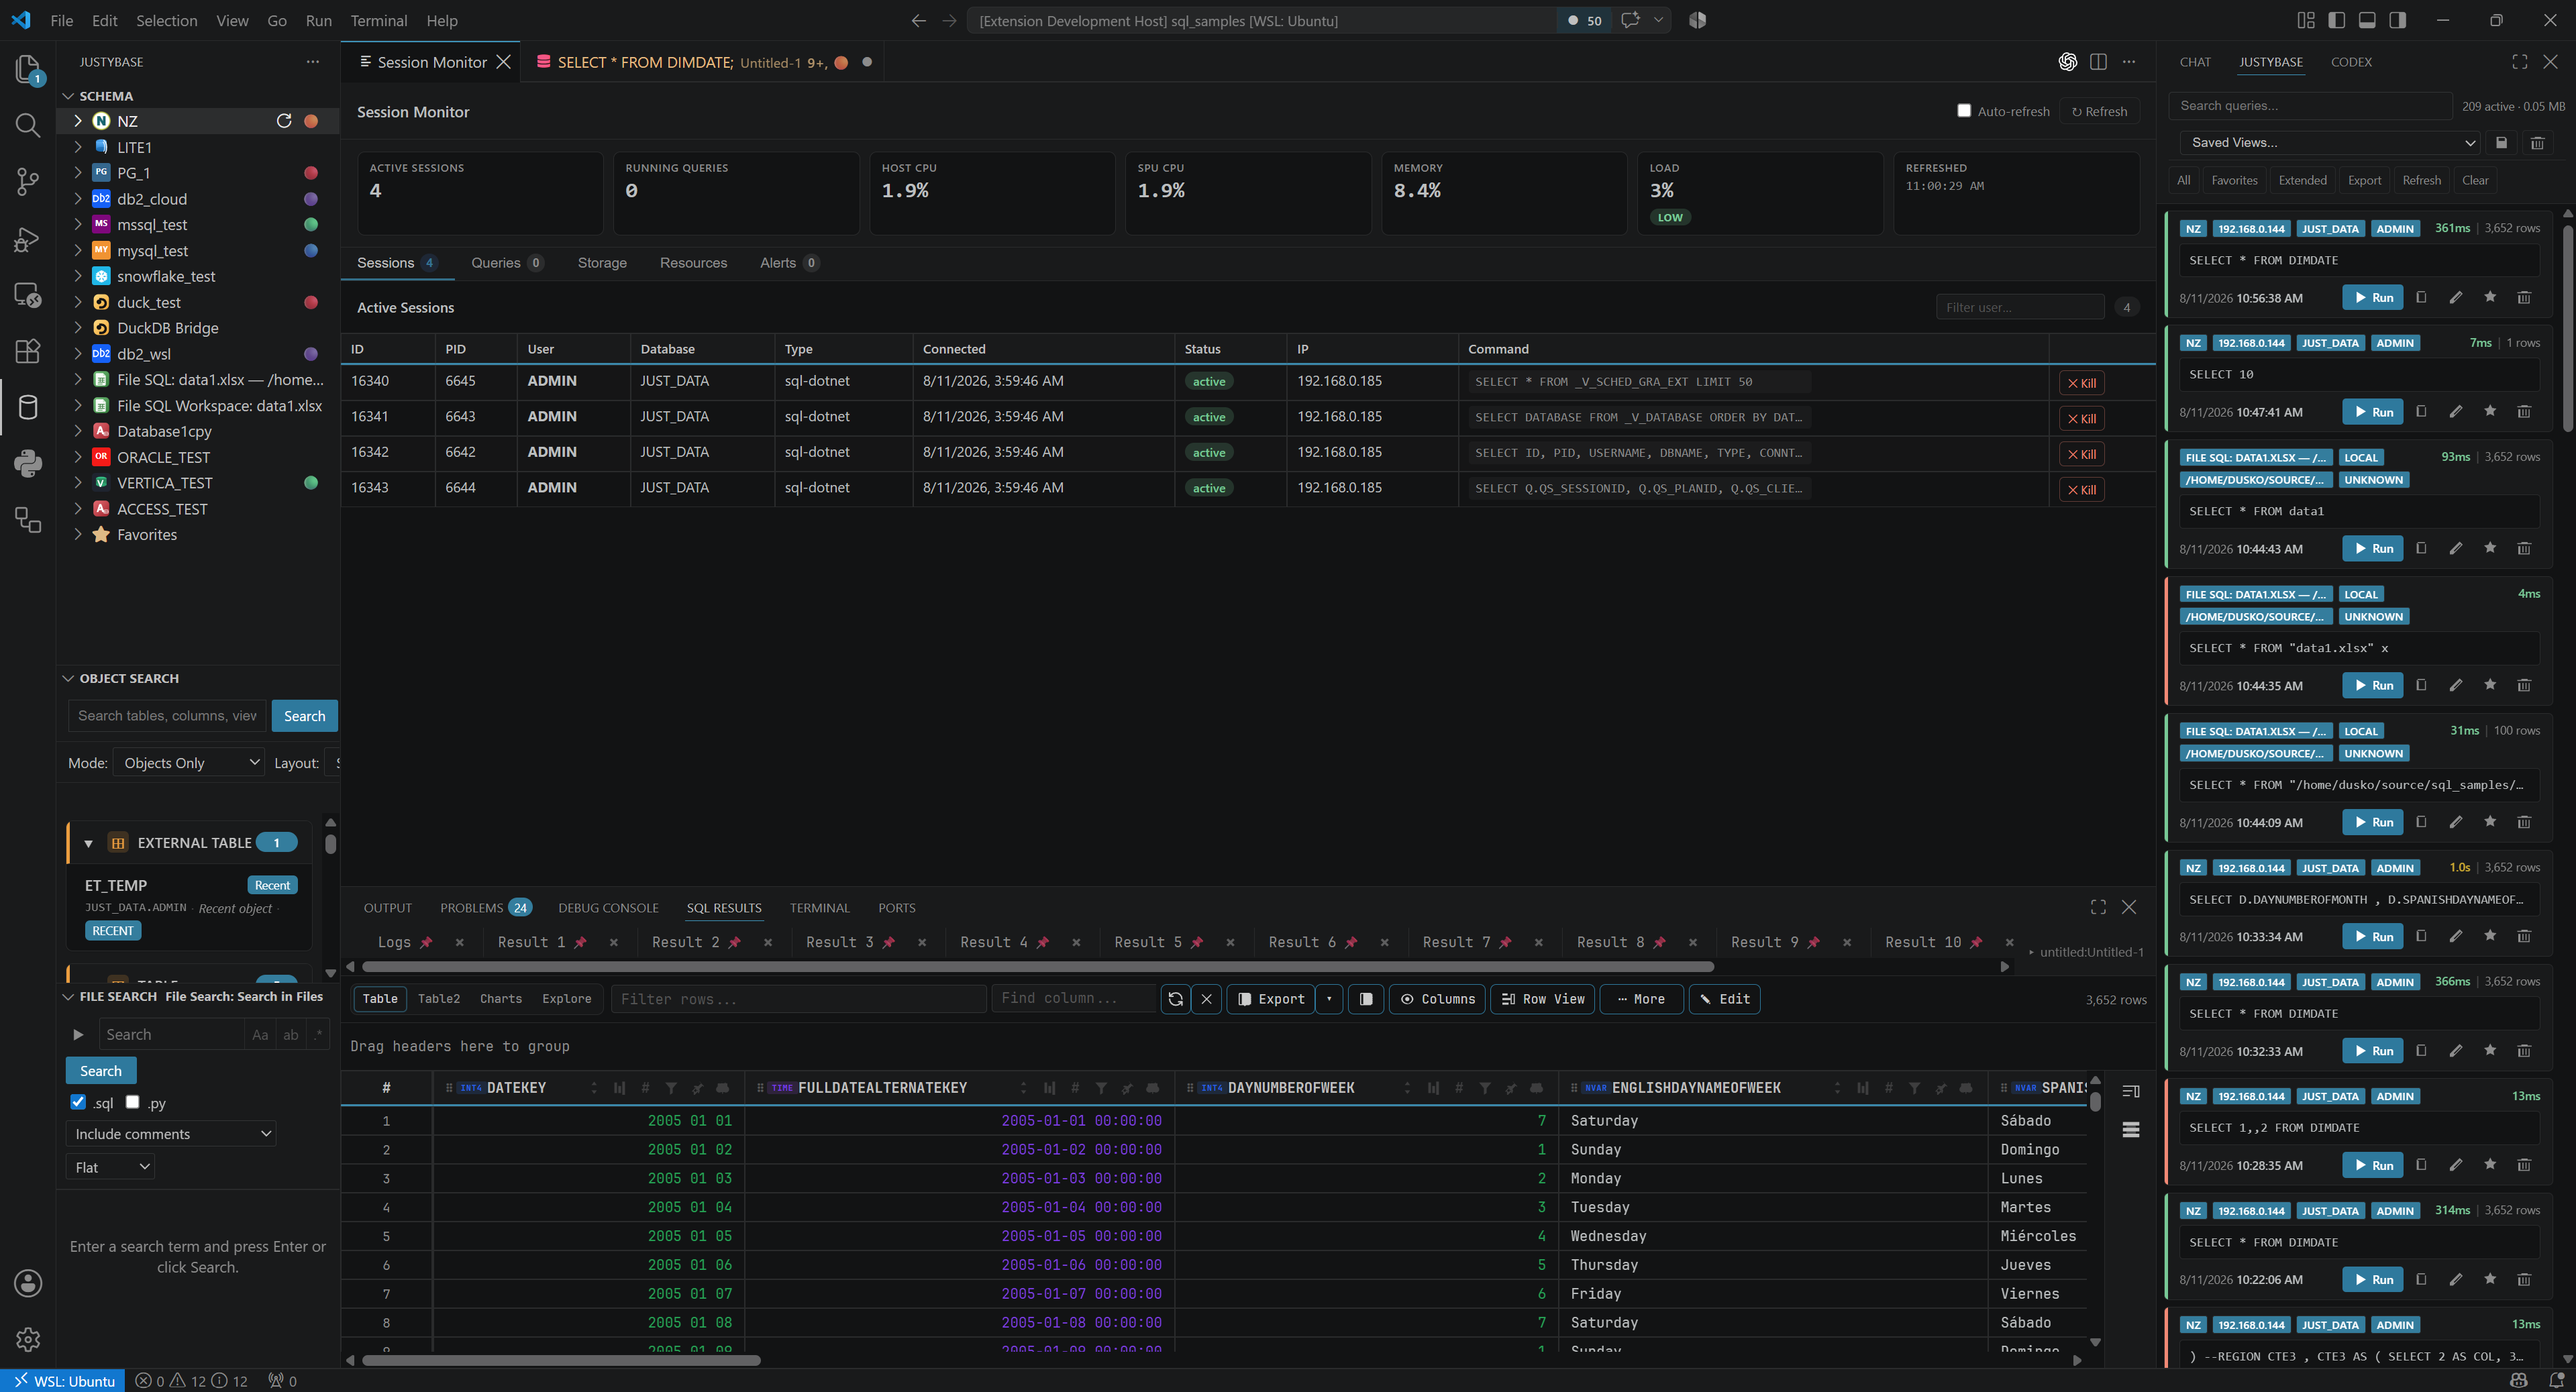Collapse the SCHEMA section

69,96
